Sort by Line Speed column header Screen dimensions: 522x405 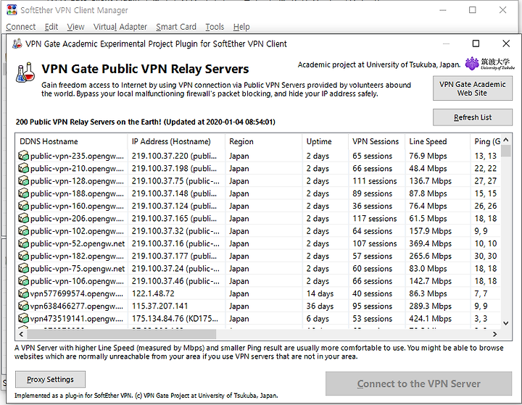pyautogui.click(x=437, y=141)
